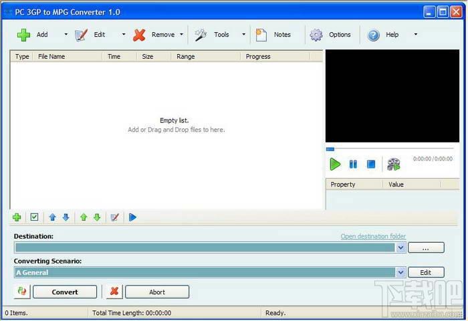
Task: Maximize the converter window
Action: click(x=443, y=12)
